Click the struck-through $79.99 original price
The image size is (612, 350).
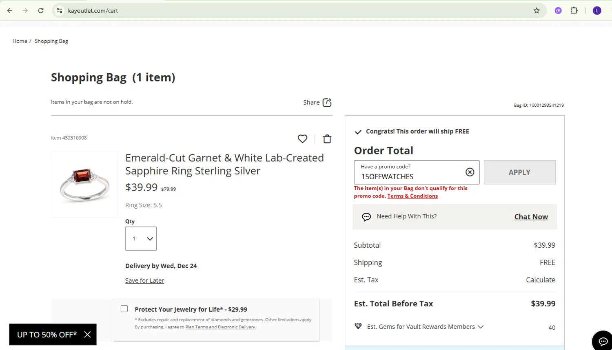click(169, 189)
